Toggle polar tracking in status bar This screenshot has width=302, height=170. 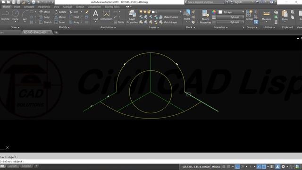point(243,167)
